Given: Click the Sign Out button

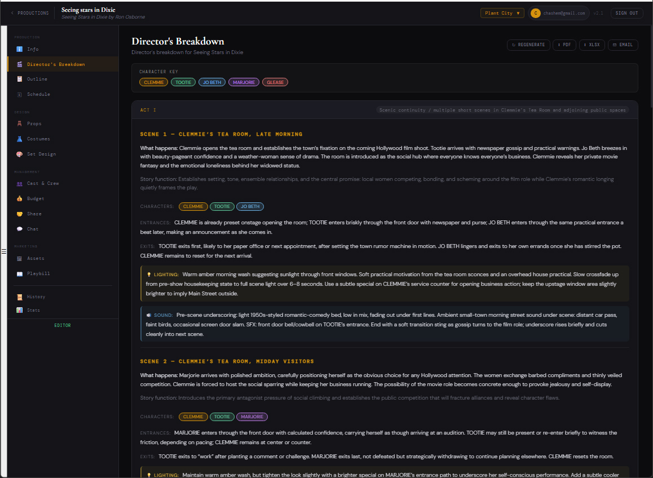Looking at the screenshot, I should pyautogui.click(x=626, y=14).
